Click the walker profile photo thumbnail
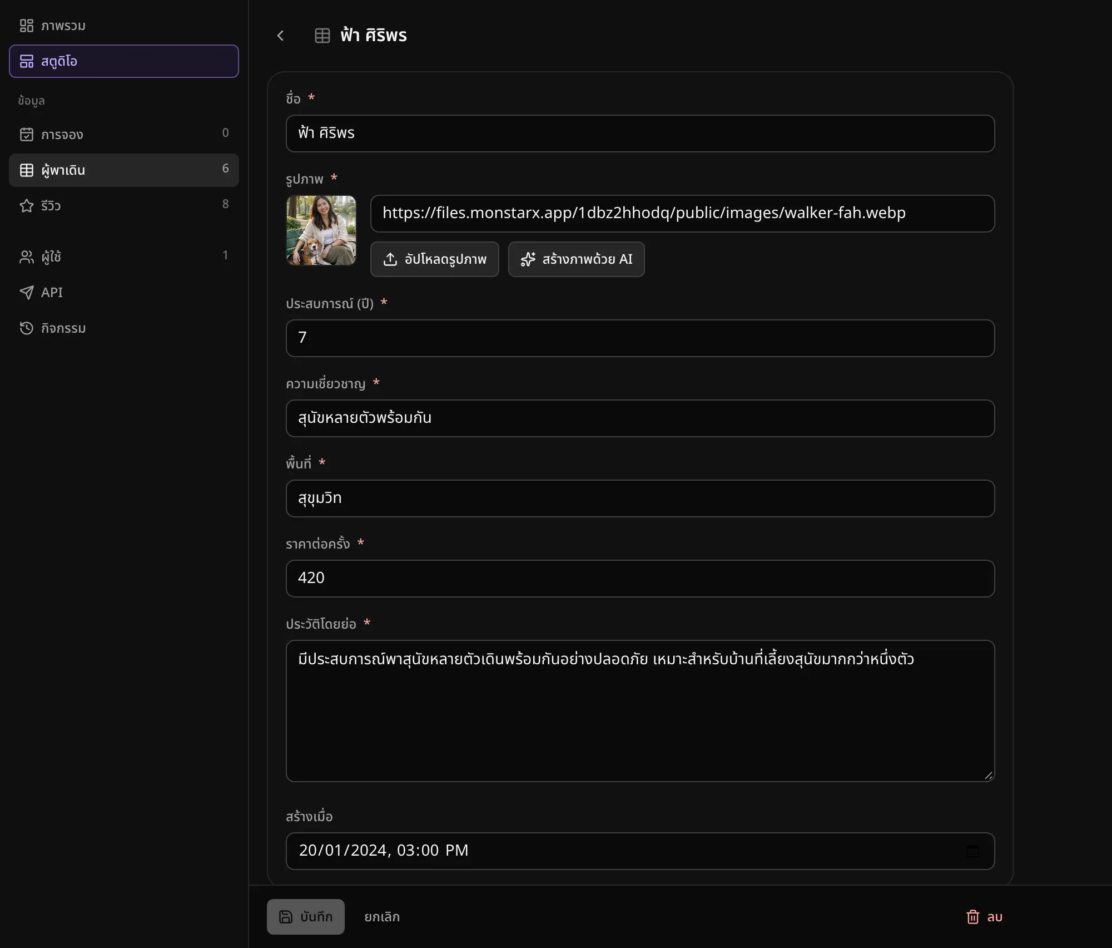Screen dimensions: 1112x948 pos(321,230)
